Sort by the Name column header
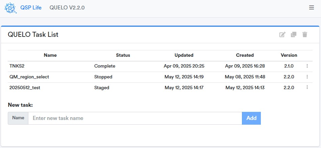 coord(50,55)
